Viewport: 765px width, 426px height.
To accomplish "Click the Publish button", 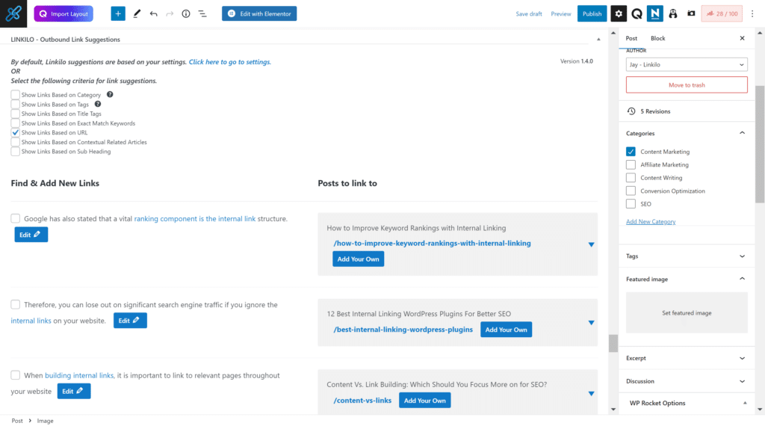I will pyautogui.click(x=592, y=13).
